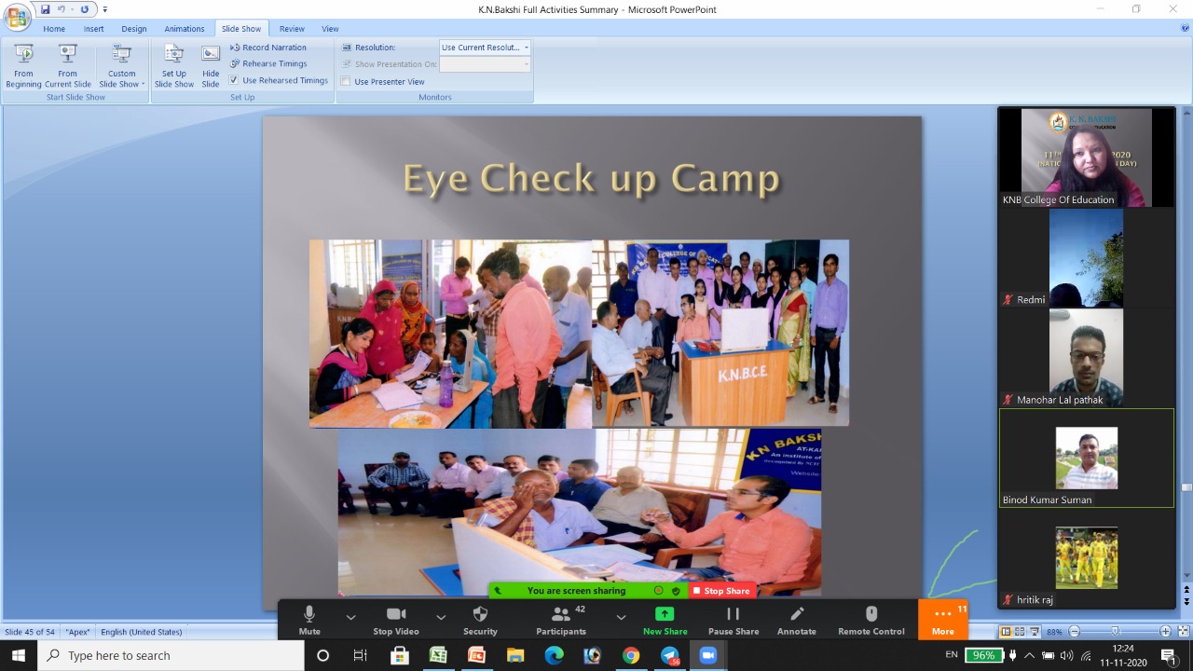1193x671 pixels.
Task: Start a New Share in Zoom
Action: [665, 620]
